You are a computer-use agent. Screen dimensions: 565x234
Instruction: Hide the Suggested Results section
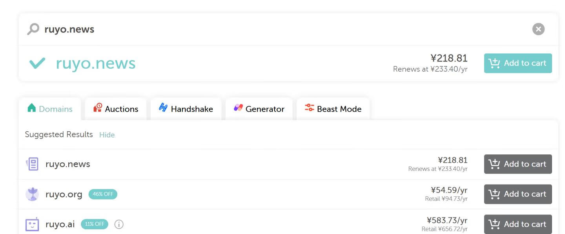(107, 135)
